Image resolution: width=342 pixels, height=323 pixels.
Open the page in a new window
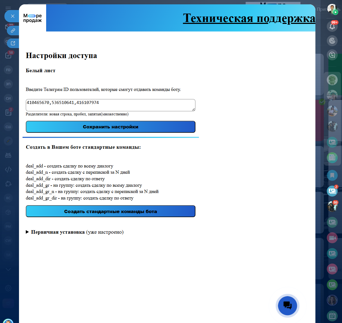[x=13, y=43]
